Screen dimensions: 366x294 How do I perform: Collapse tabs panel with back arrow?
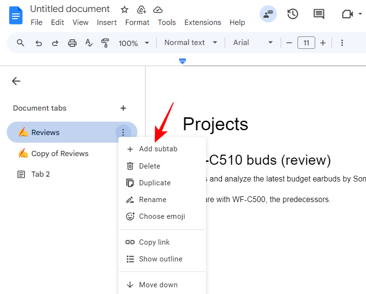[16, 81]
